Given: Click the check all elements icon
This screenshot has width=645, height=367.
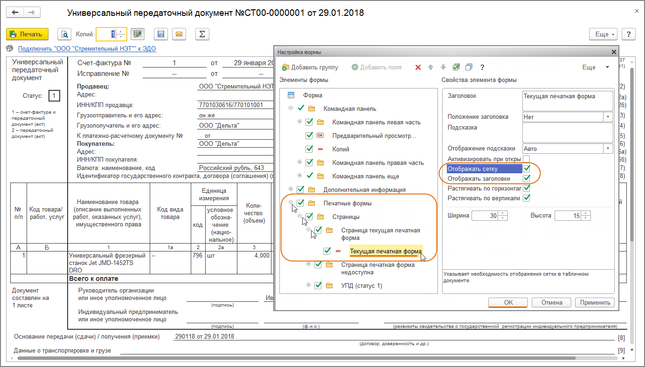Looking at the screenshot, I should pos(457,67).
